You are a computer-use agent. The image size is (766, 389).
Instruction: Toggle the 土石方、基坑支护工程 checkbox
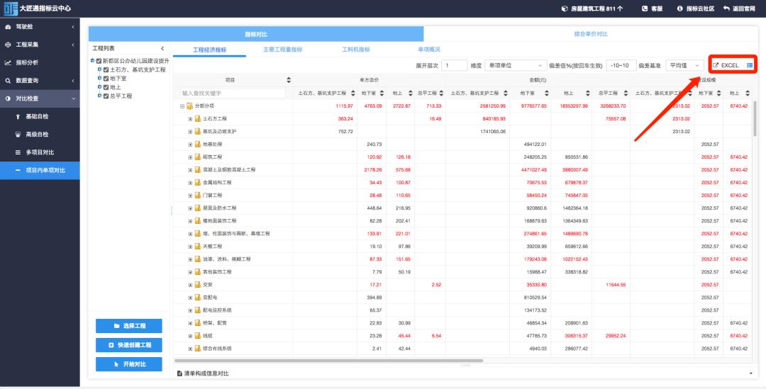point(106,70)
